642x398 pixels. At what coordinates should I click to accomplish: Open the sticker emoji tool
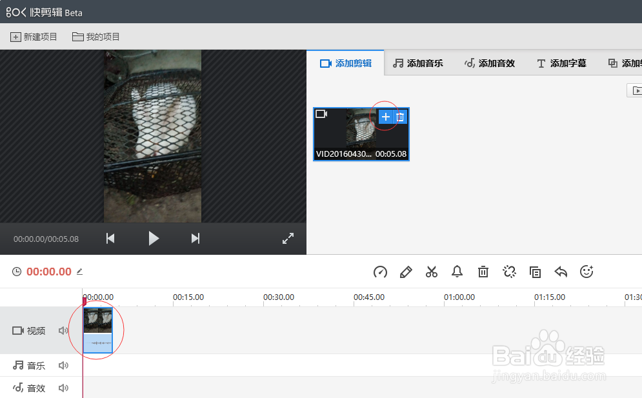[x=587, y=272]
